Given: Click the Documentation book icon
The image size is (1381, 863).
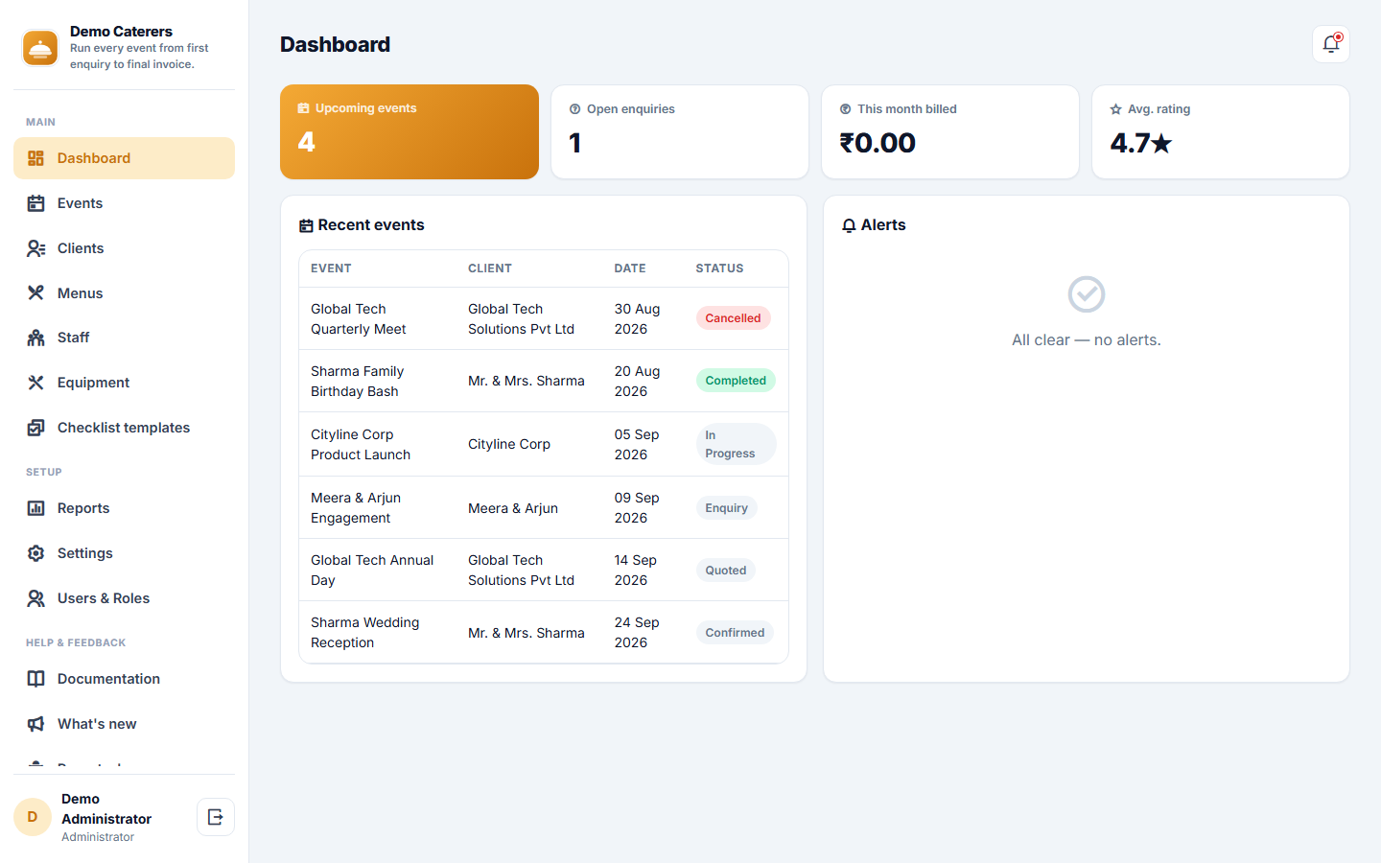Looking at the screenshot, I should point(35,679).
